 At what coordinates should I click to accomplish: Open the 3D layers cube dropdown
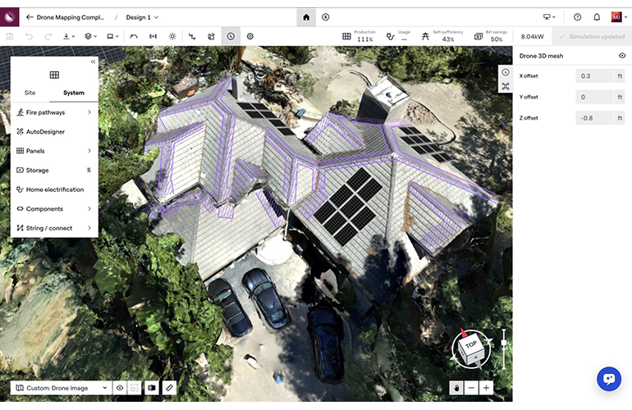point(90,36)
